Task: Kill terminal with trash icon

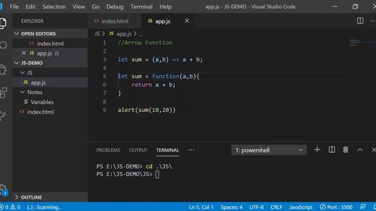Action: 345,150
